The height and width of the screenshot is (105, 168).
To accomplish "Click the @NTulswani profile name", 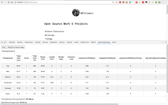I will pos(87,13).
